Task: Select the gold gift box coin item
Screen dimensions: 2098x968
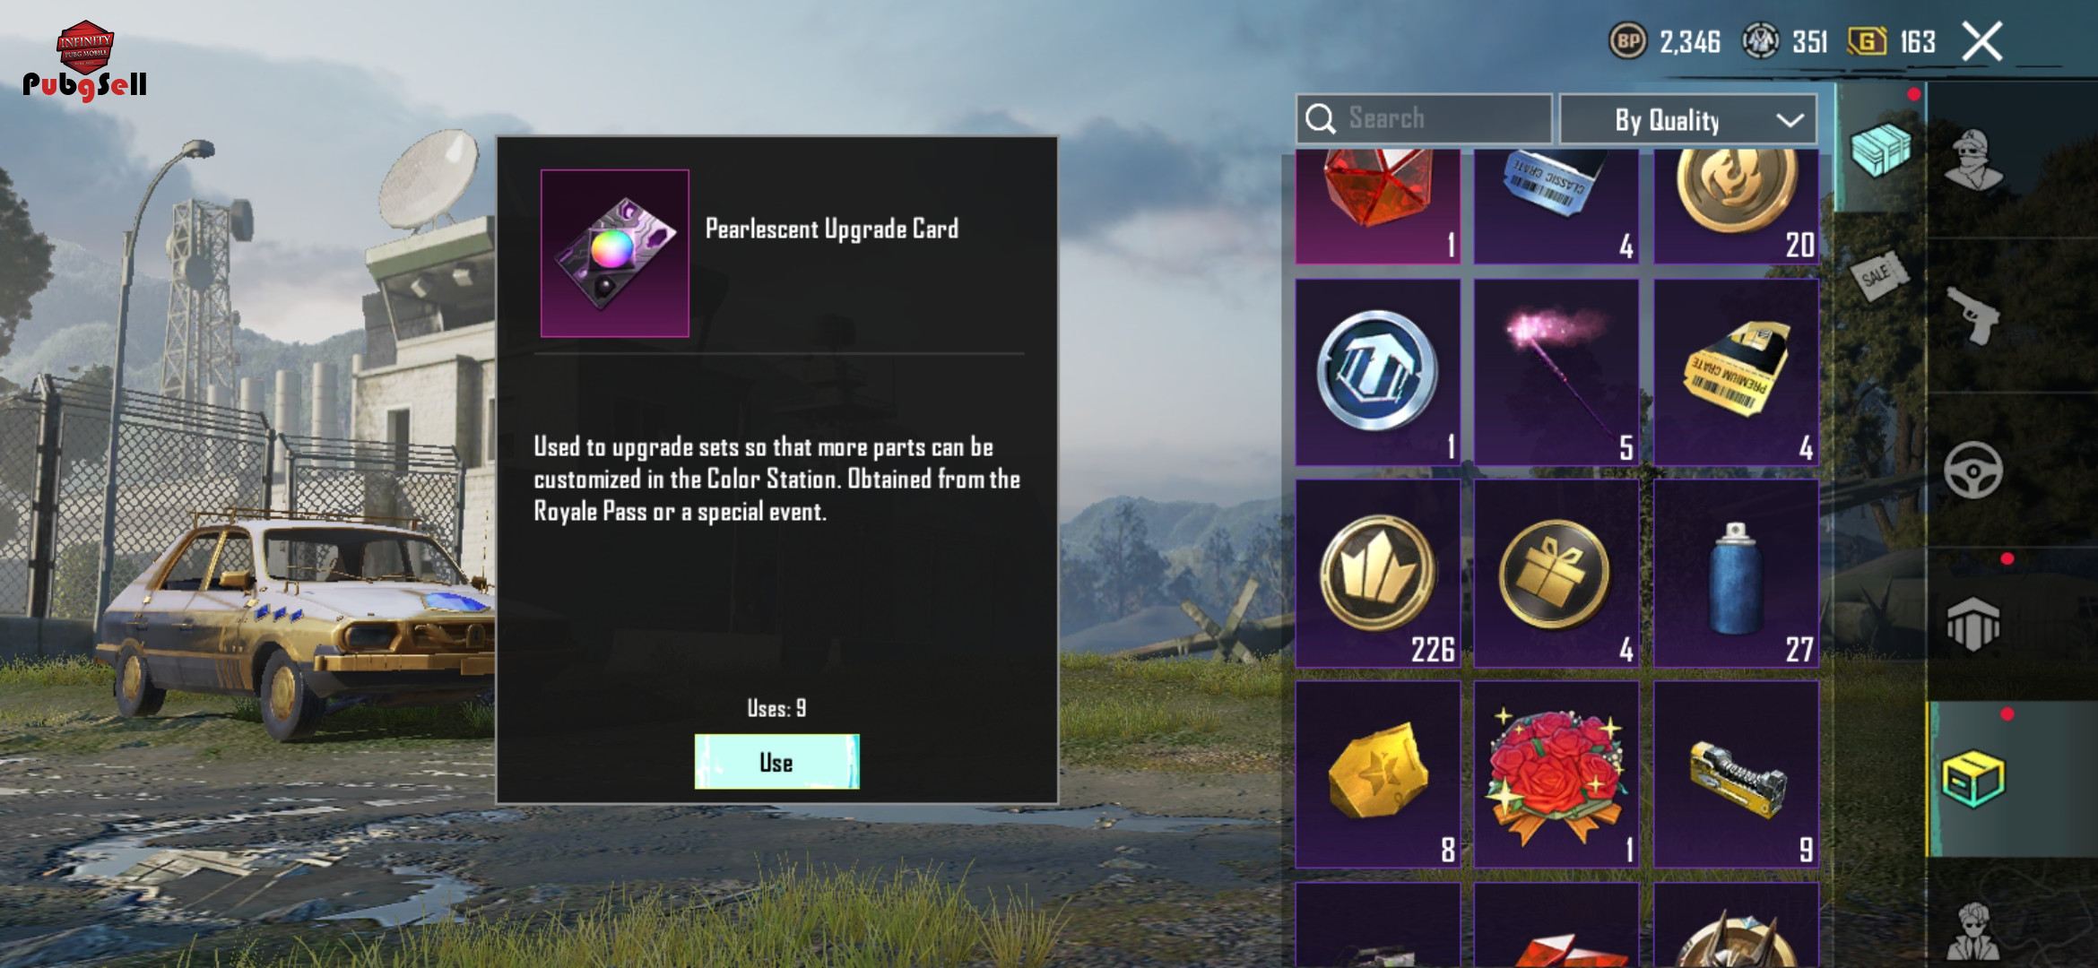Action: click(x=1556, y=574)
